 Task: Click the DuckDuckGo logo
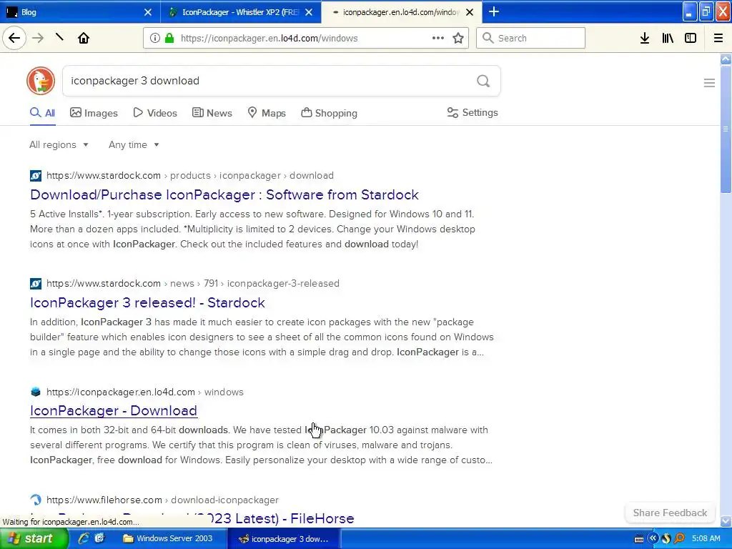41,81
